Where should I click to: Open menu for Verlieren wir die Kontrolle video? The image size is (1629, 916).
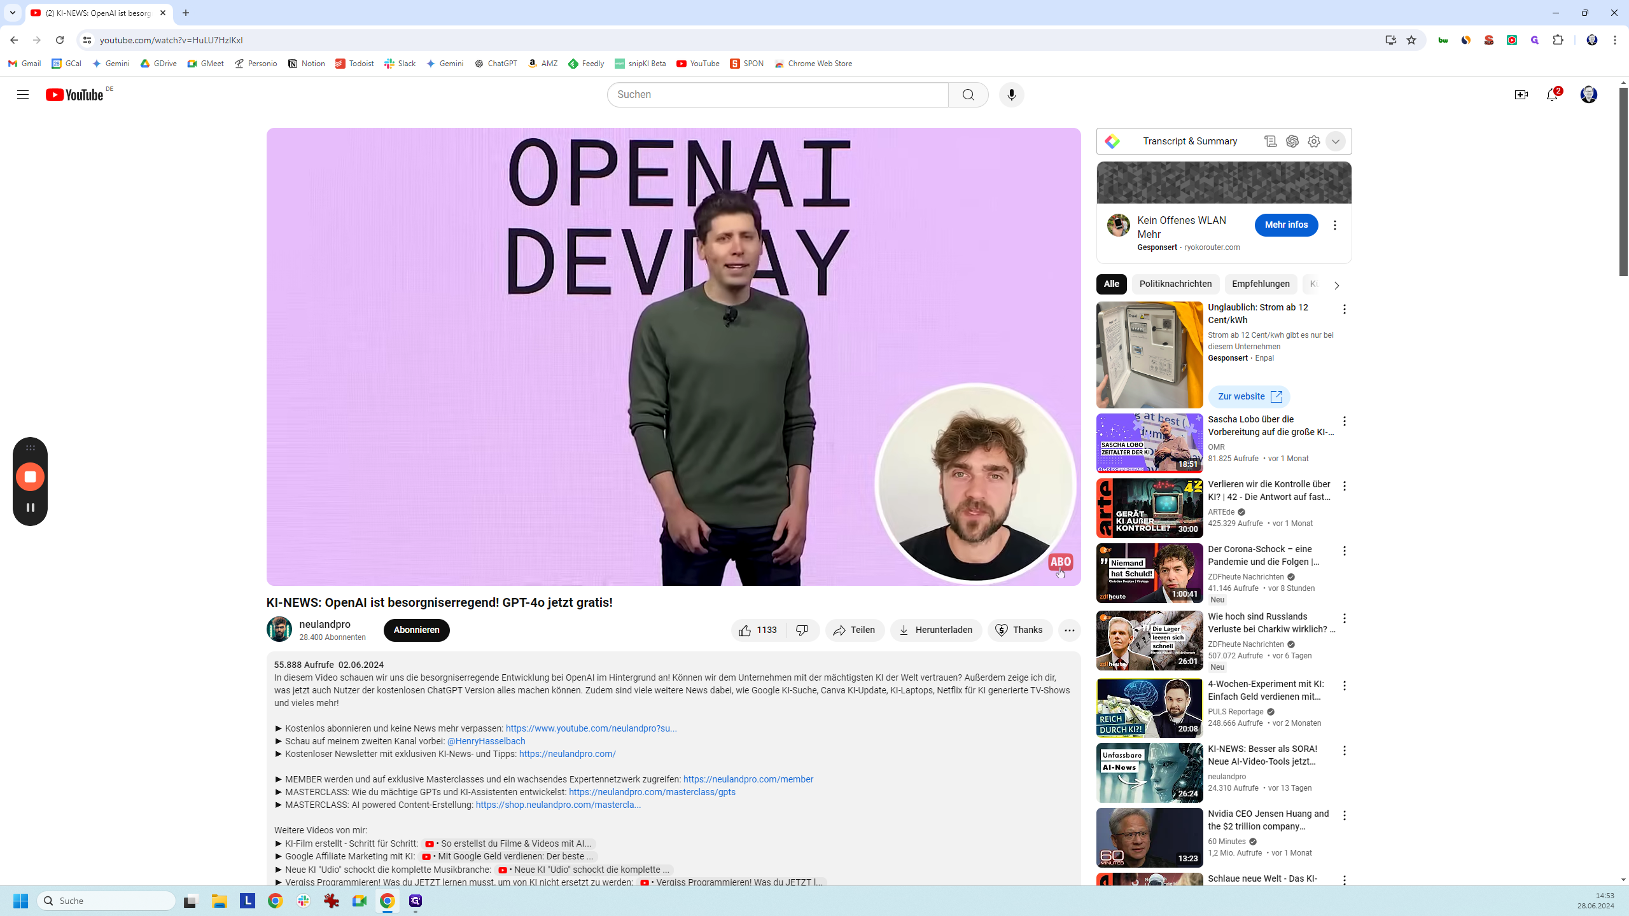1344,486
